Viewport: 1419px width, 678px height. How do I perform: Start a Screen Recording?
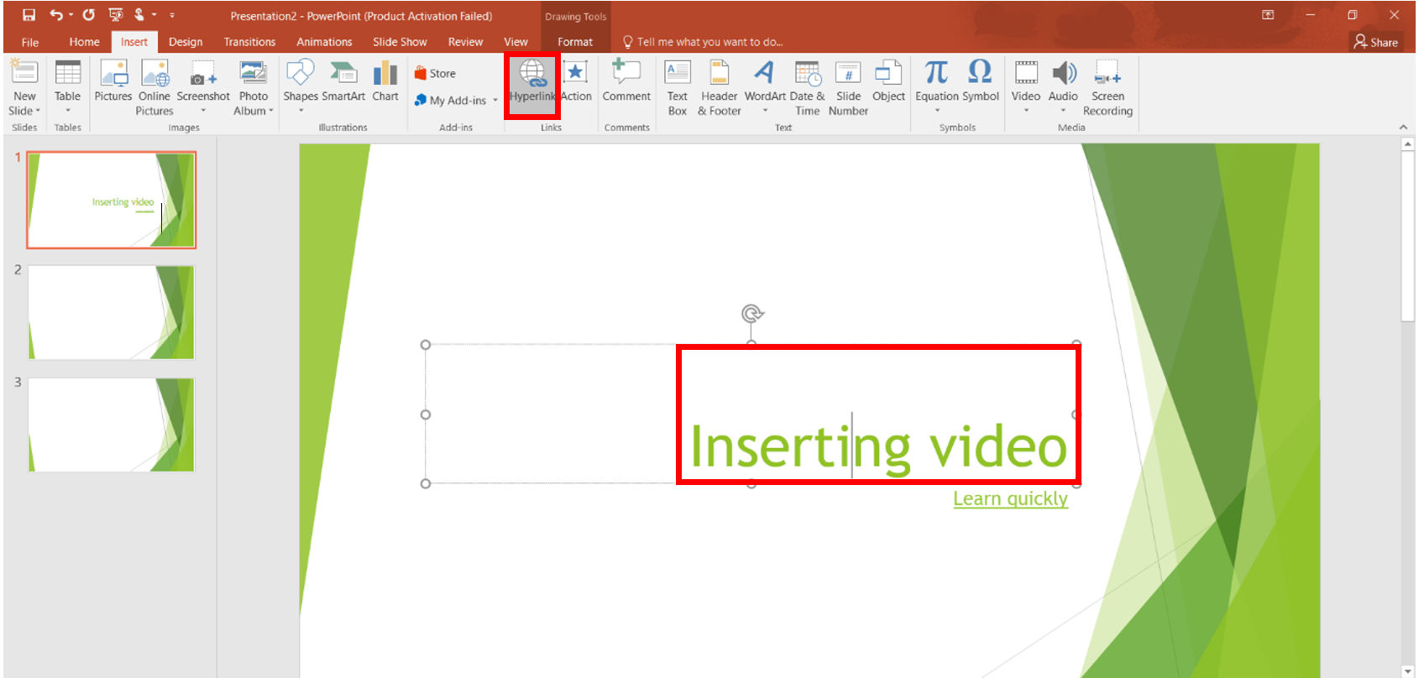coord(1107,87)
